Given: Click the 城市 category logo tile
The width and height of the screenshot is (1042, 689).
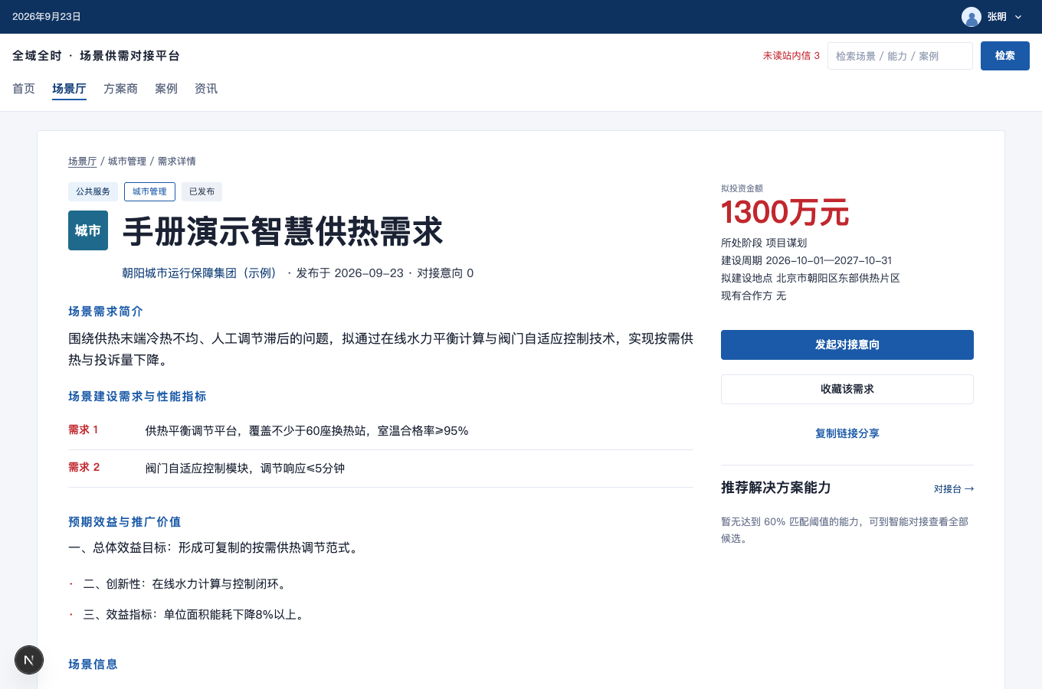Looking at the screenshot, I should 88,230.
